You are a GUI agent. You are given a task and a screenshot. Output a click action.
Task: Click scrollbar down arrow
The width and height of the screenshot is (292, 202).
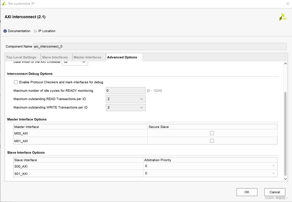[285, 179]
